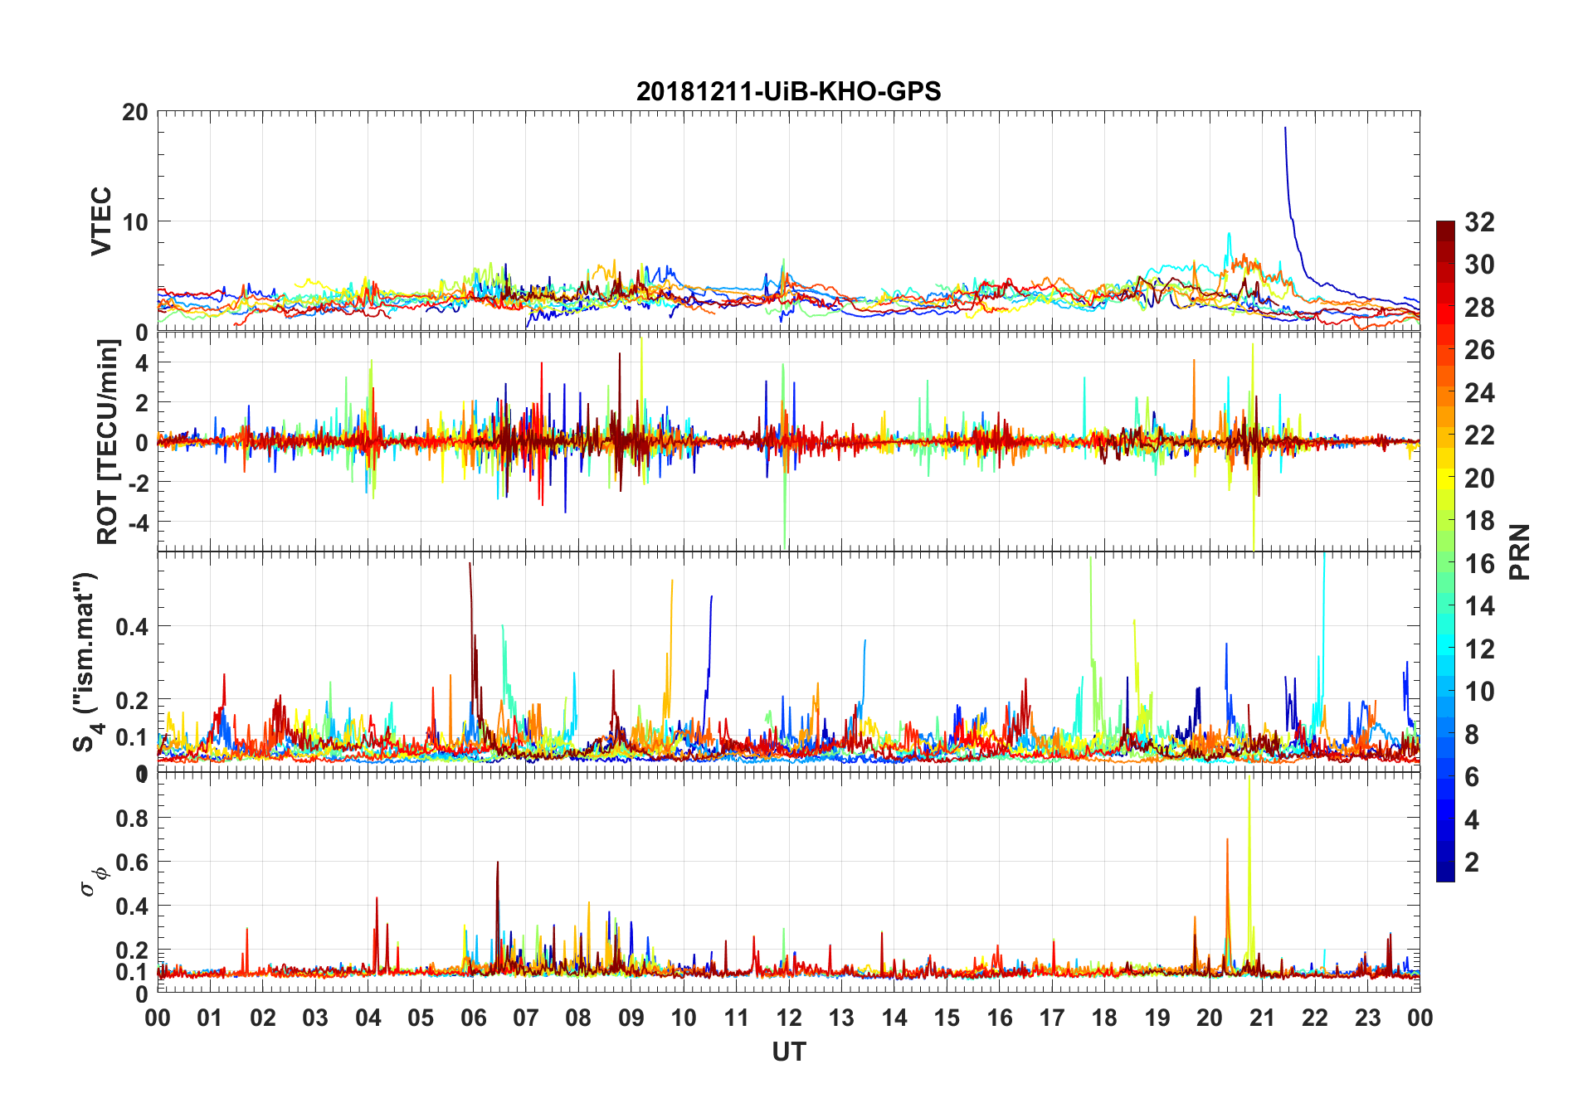1578x1103 pixels.
Task: Click hour label 09 on the UT axis
Action: [x=631, y=1018]
